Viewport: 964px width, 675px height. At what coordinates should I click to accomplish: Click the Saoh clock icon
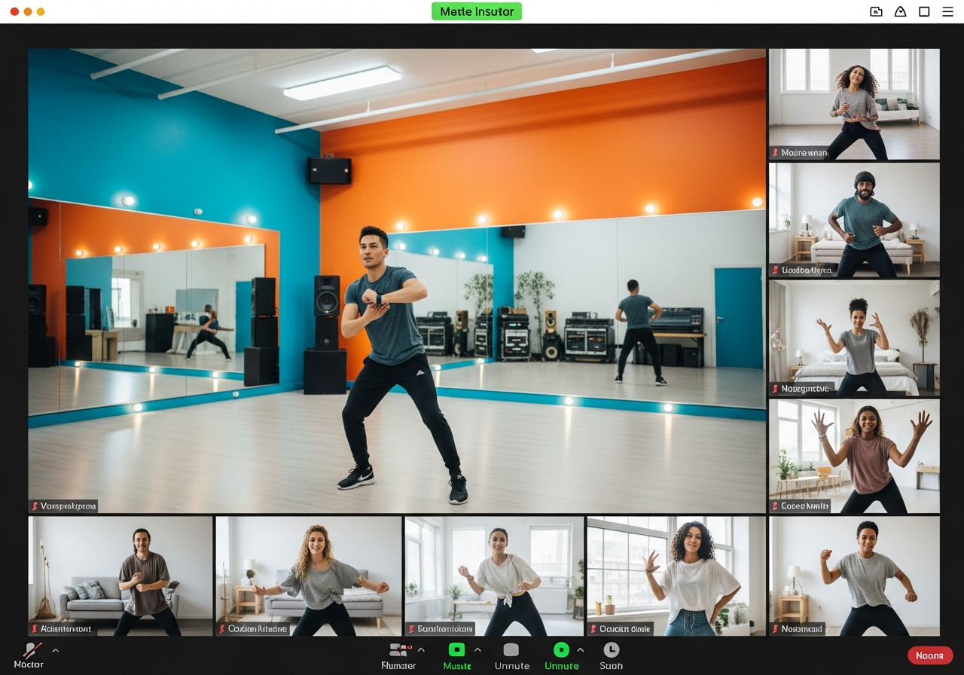pos(611,650)
